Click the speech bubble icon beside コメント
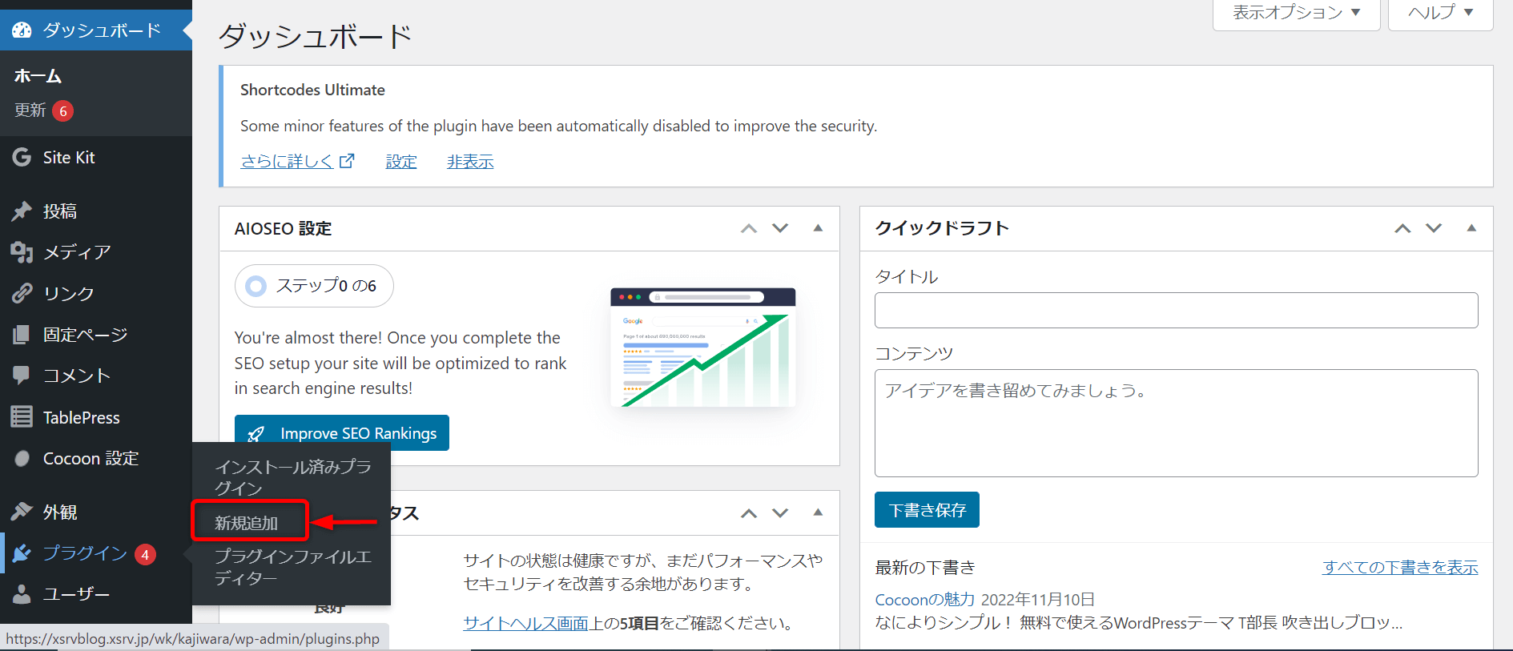Screen dimensions: 1513x651 click(22, 375)
